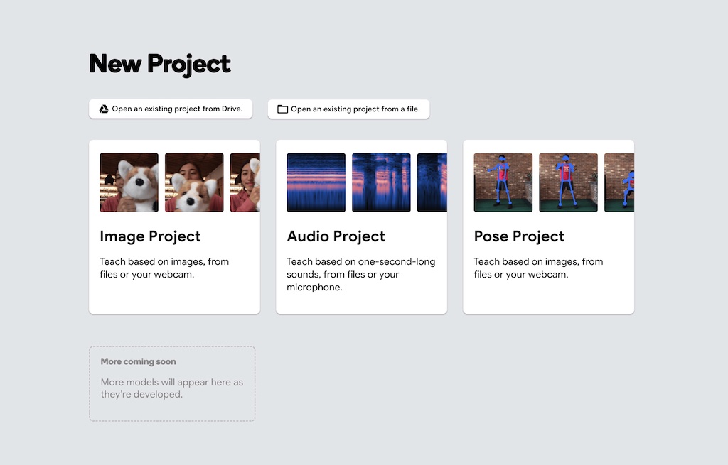The image size is (728, 465).
Task: Click the More coming soon placeholder box
Action: click(172, 383)
